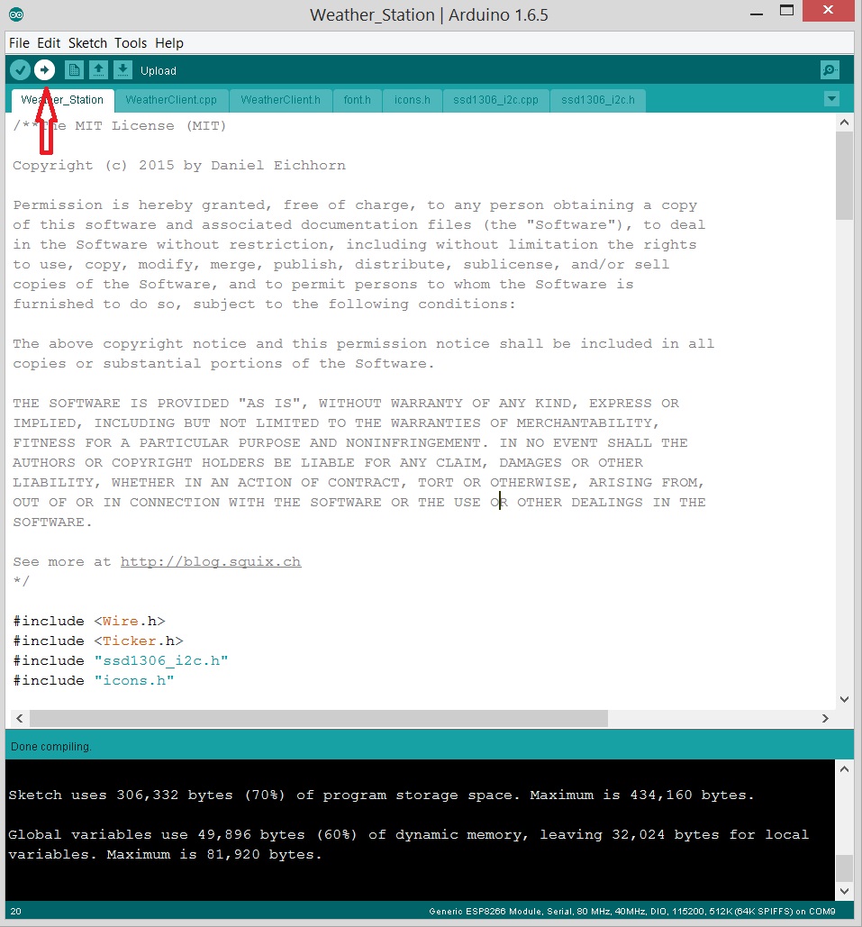Switch to the font.h tab

click(357, 100)
